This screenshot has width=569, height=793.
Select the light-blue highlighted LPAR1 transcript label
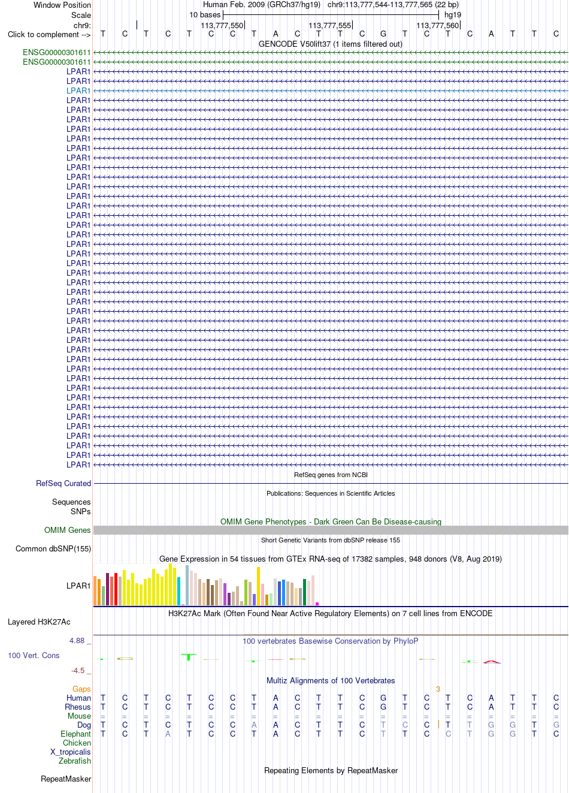point(78,91)
